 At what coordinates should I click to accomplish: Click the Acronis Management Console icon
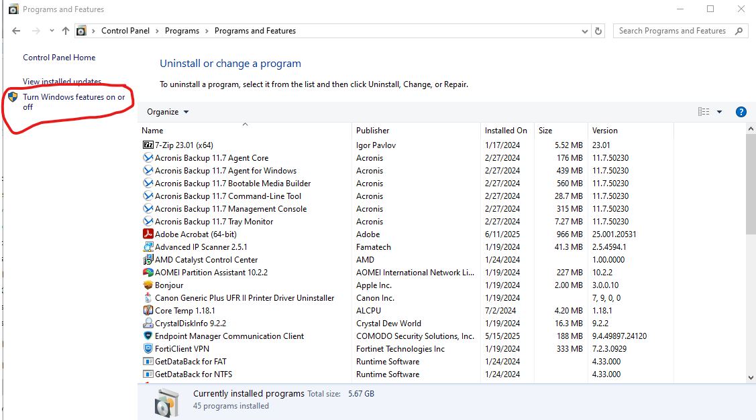coord(148,208)
